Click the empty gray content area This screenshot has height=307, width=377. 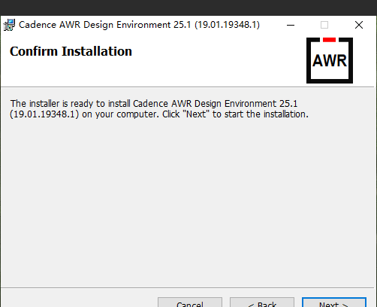[187, 201]
